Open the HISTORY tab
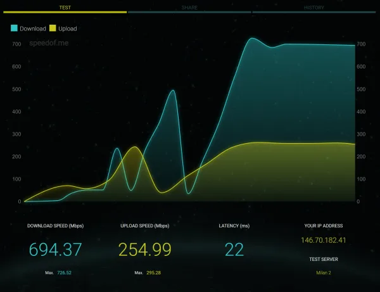 click(314, 8)
